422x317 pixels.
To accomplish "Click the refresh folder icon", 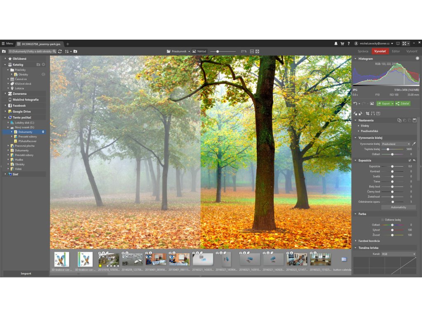I will [60, 51].
